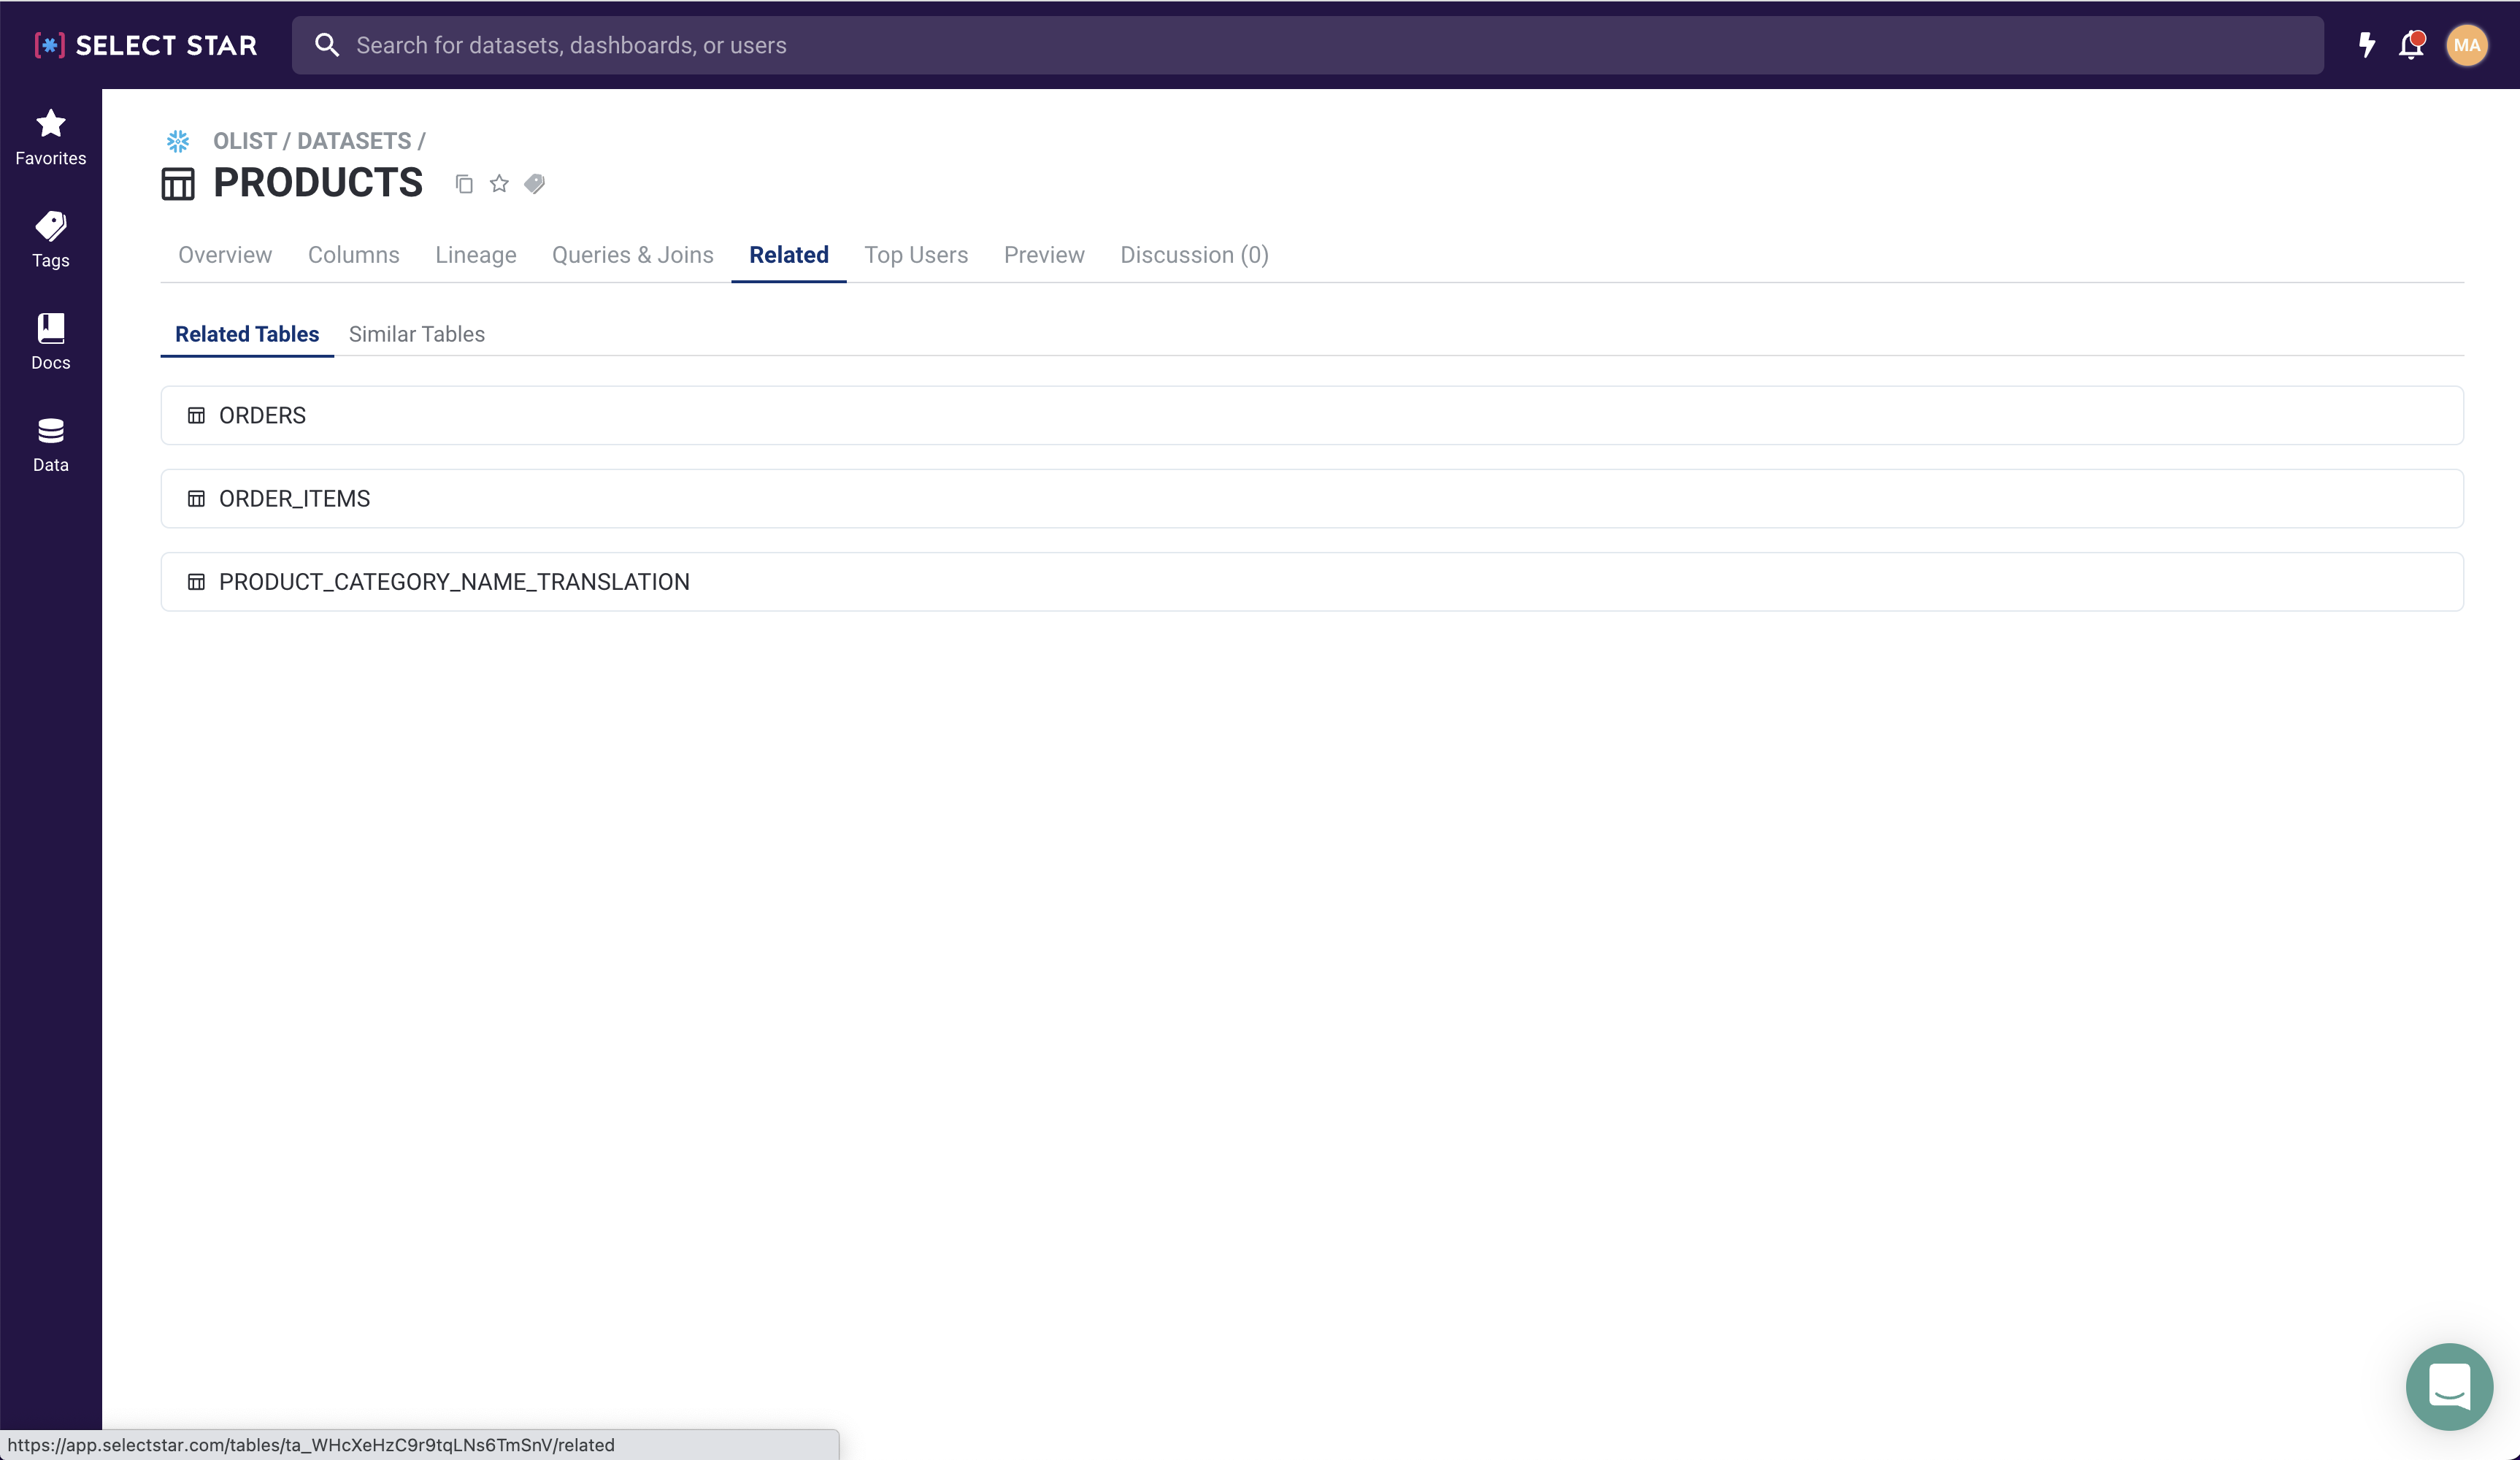This screenshot has width=2520, height=1460.
Task: Open the PRODUCT_CATEGORY_NAME_TRANSLATION table
Action: tap(454, 582)
